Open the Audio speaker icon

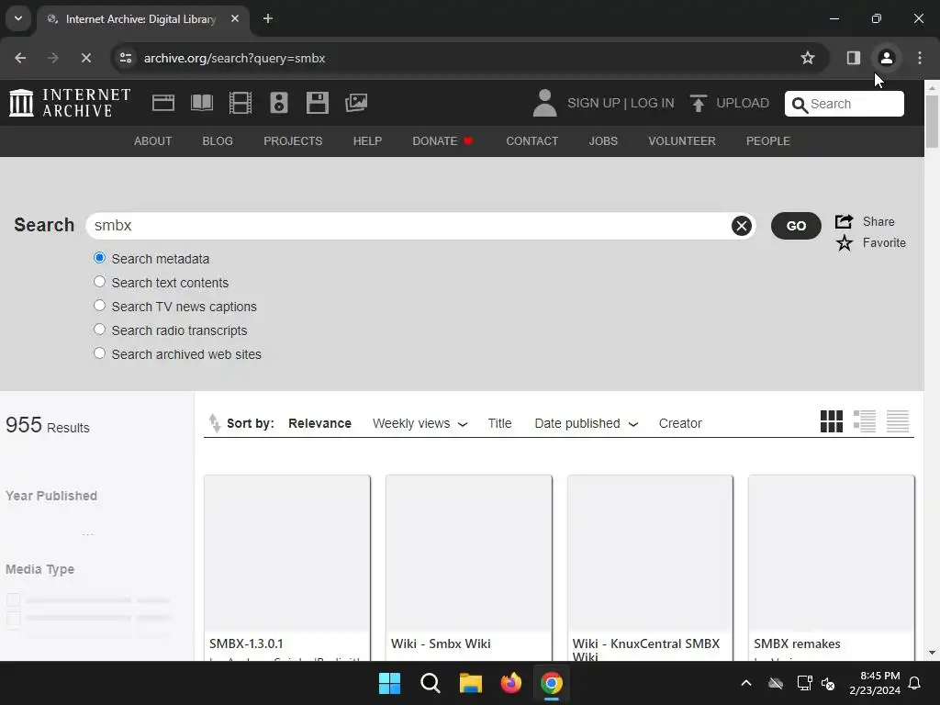point(279,103)
